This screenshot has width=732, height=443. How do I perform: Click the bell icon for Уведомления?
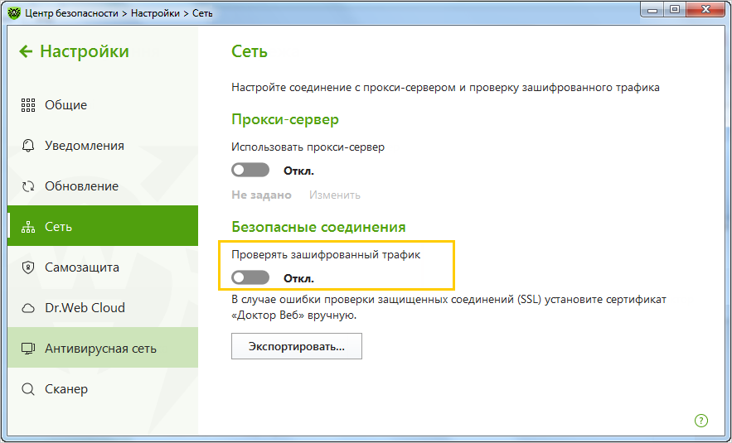point(28,146)
